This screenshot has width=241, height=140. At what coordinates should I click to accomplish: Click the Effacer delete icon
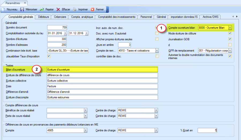pyautogui.click(x=58, y=9)
